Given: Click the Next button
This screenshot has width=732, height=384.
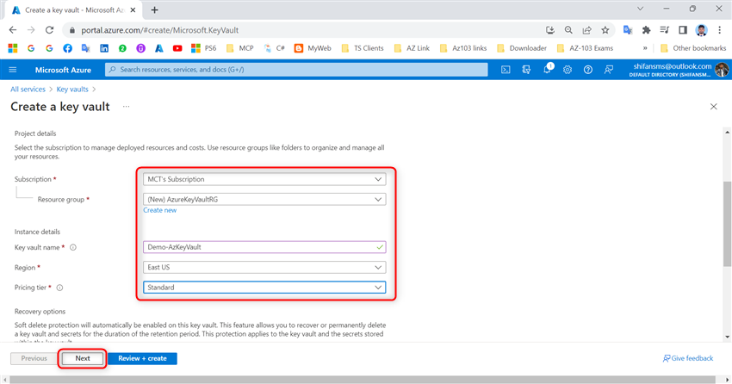Looking at the screenshot, I should pos(83,358).
